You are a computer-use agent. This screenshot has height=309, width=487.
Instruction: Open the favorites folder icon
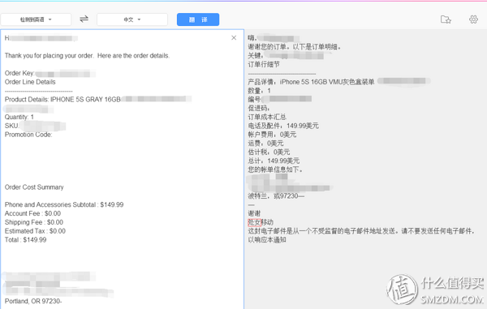[446, 19]
